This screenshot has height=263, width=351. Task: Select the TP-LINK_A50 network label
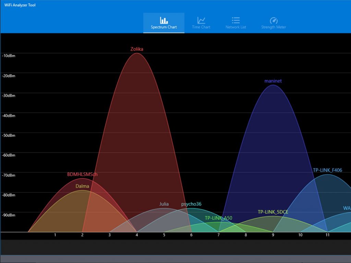(218, 218)
